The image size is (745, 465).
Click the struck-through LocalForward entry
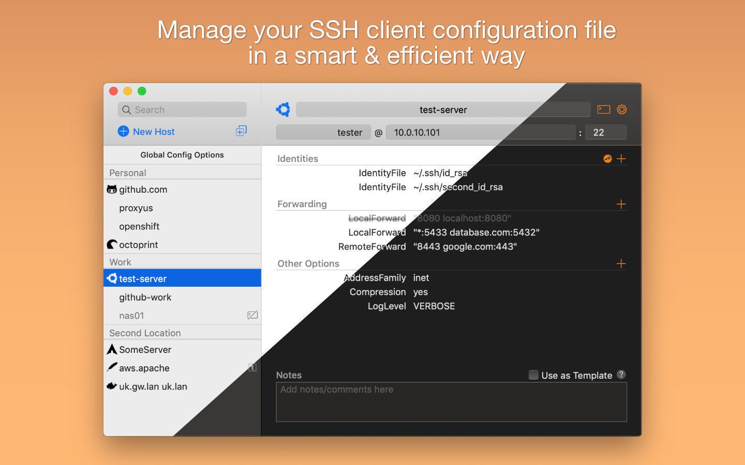click(377, 218)
